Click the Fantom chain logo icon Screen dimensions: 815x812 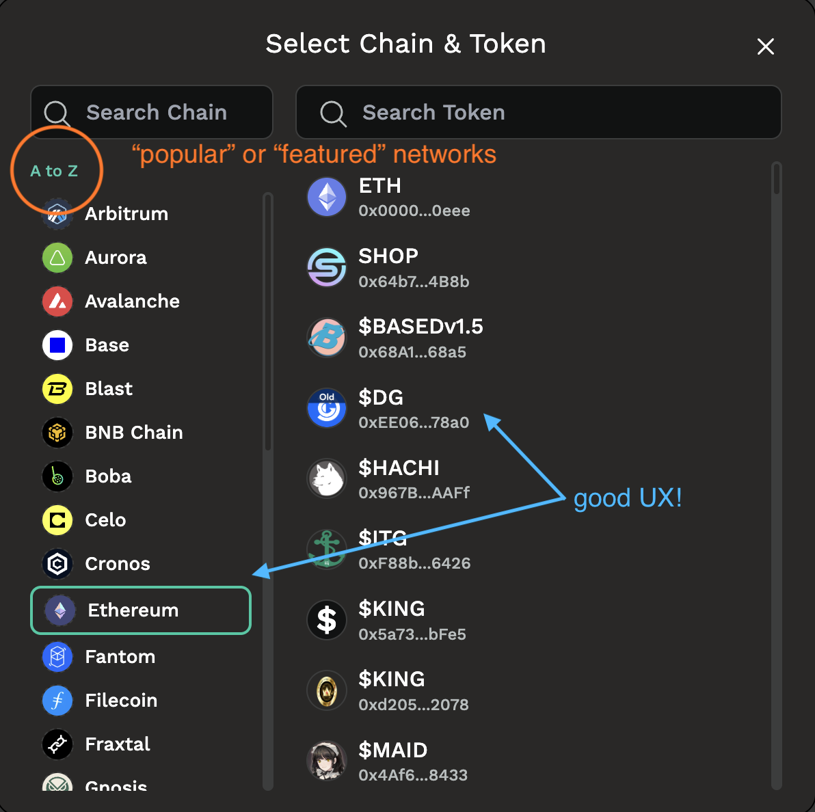[x=57, y=657]
